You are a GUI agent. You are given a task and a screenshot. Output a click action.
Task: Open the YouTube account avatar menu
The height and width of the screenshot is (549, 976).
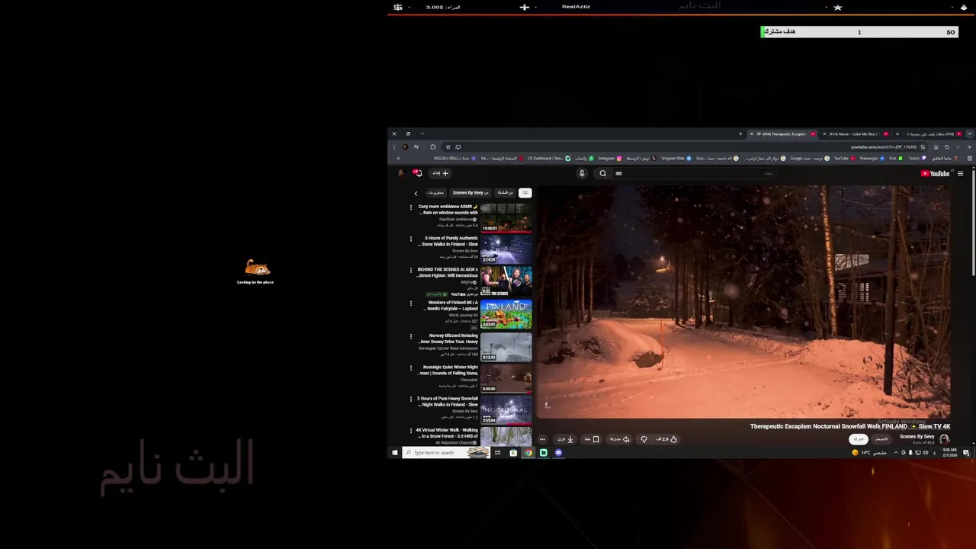click(x=401, y=173)
